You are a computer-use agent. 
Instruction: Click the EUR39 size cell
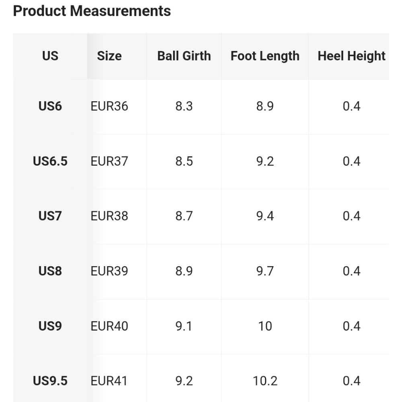(x=109, y=271)
